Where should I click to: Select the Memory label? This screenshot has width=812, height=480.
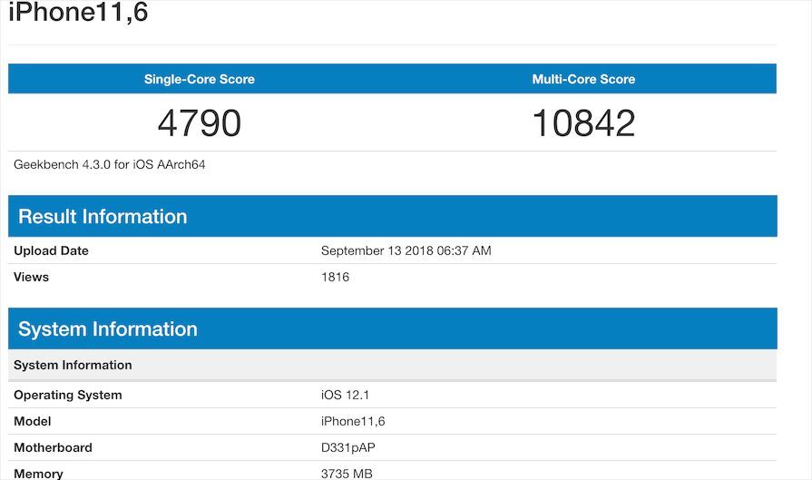38,474
